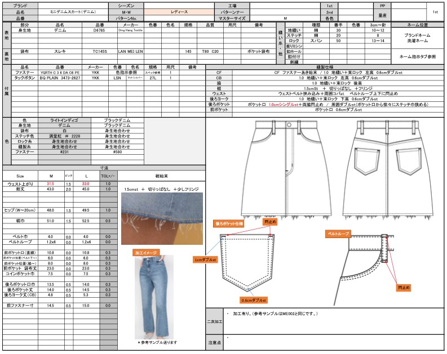Select the ブランド header cell
447x354 pixels.
[20, 6]
